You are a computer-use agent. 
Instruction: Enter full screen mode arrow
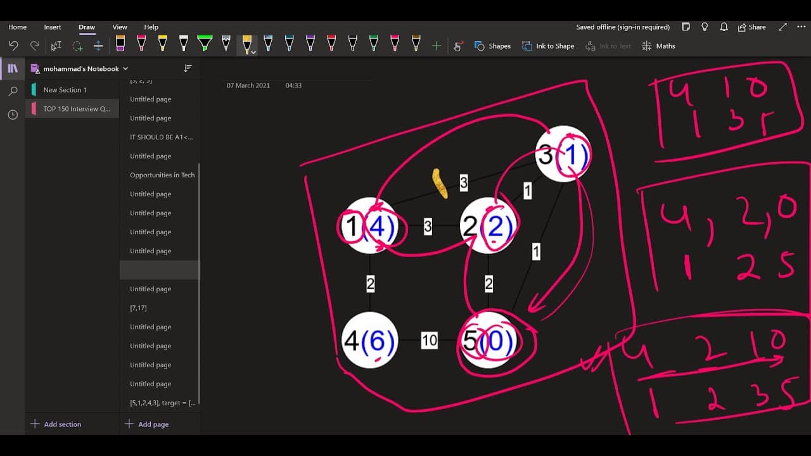[782, 27]
